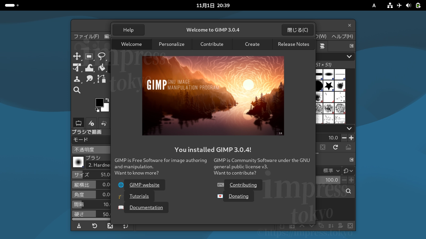Viewport: 426px width, 239px height.
Task: Select the Zoom magnifier tool
Action: click(77, 90)
